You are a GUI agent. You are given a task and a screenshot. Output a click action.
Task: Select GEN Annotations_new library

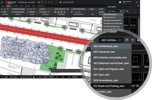point(111,80)
